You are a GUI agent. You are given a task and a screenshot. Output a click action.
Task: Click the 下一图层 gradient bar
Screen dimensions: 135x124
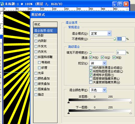coord(100,110)
